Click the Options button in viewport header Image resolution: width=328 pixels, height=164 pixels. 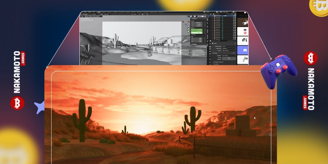click(205, 14)
